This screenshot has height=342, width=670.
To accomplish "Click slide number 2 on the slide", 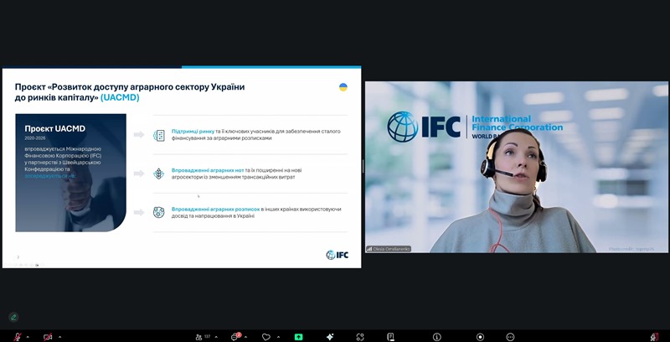I will coord(18,257).
